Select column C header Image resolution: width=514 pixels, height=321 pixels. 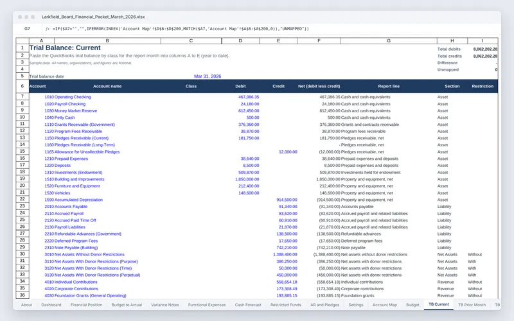191,40
